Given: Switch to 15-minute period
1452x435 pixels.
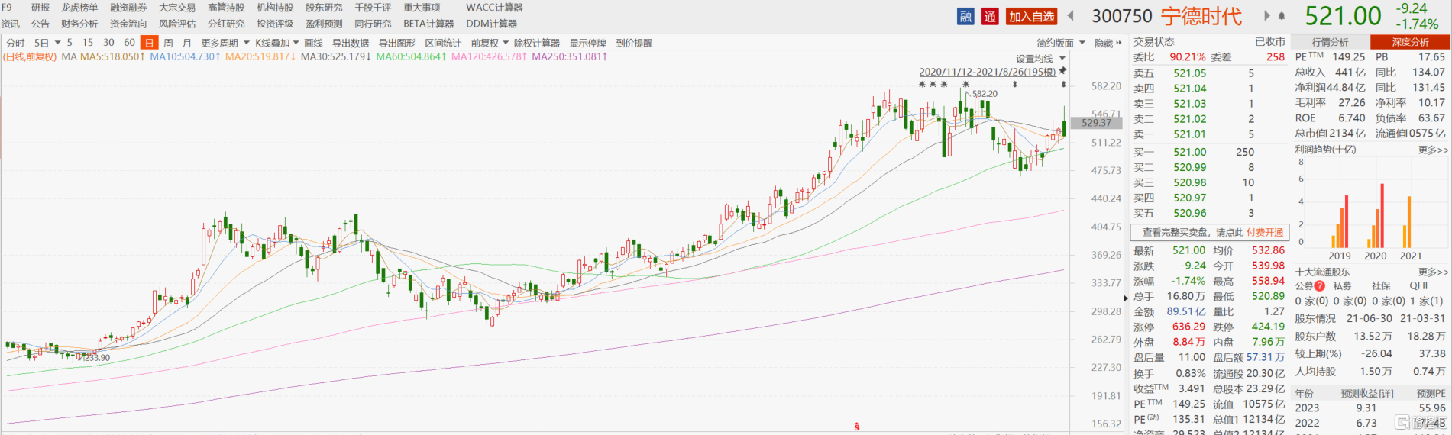Looking at the screenshot, I should pyautogui.click(x=88, y=43).
